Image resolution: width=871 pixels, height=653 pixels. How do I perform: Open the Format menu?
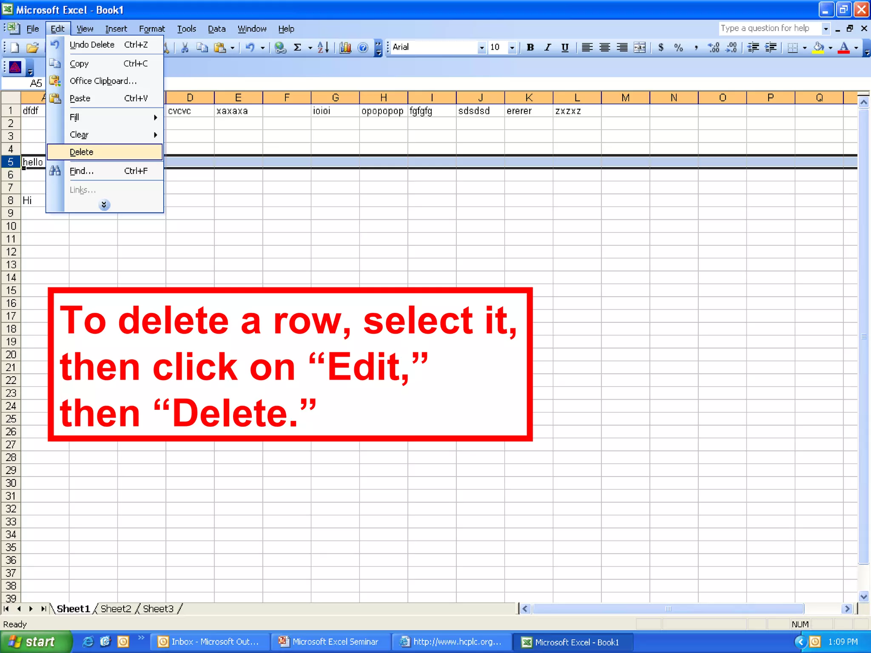(152, 29)
